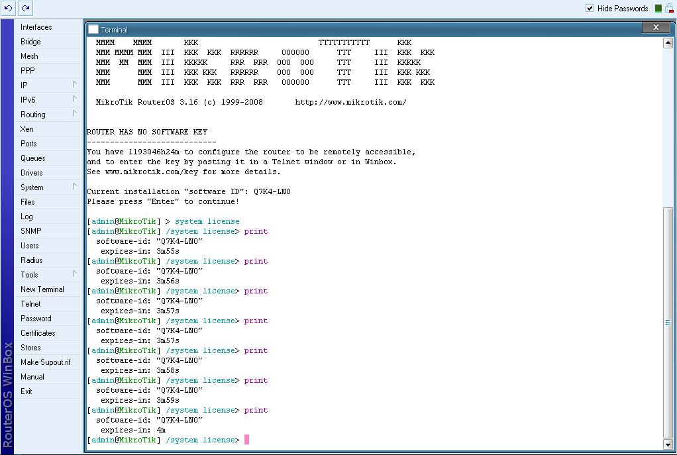677x455 pixels.
Task: Click the 'expires-in: 4m' line
Action: pos(133,430)
